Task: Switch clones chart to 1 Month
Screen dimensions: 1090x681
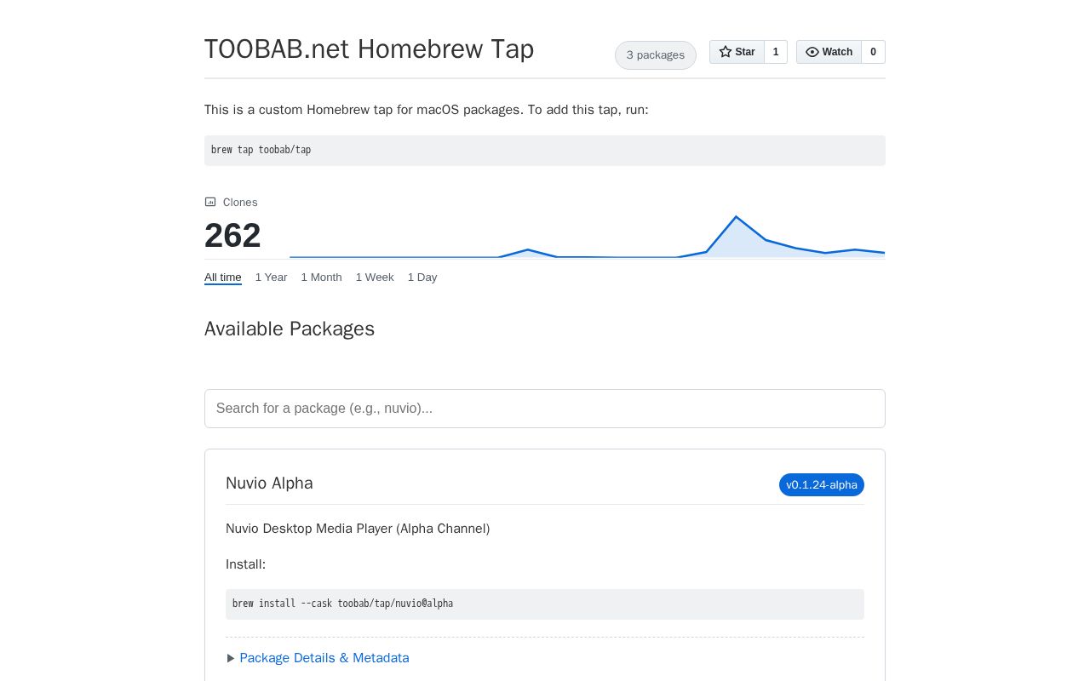Action: pos(321,277)
